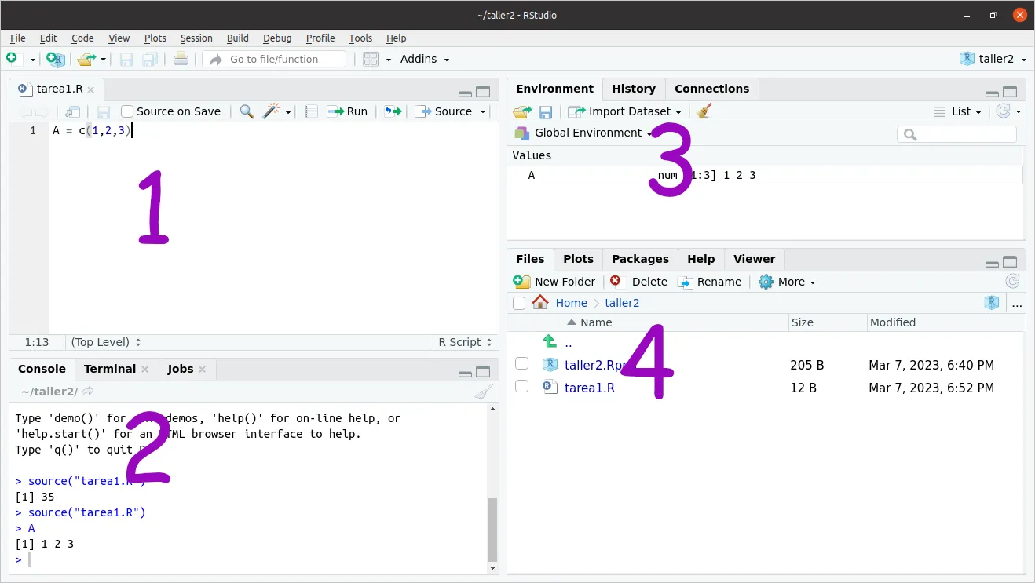Screen dimensions: 1035x583
Task: Open the Addins dropdown
Action: [425, 59]
